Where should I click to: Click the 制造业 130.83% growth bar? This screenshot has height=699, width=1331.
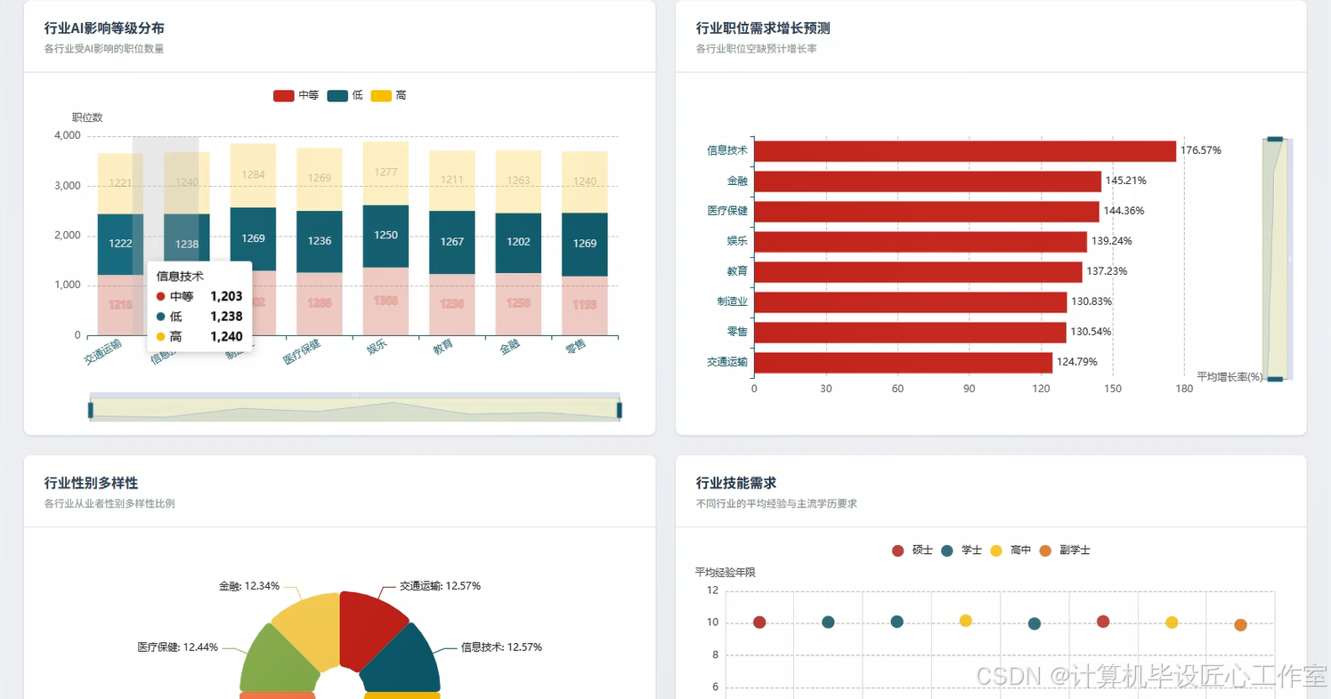pyautogui.click(x=911, y=301)
